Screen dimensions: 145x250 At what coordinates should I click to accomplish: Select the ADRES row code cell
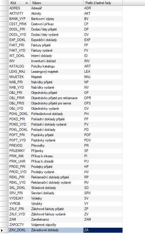pos(19,8)
